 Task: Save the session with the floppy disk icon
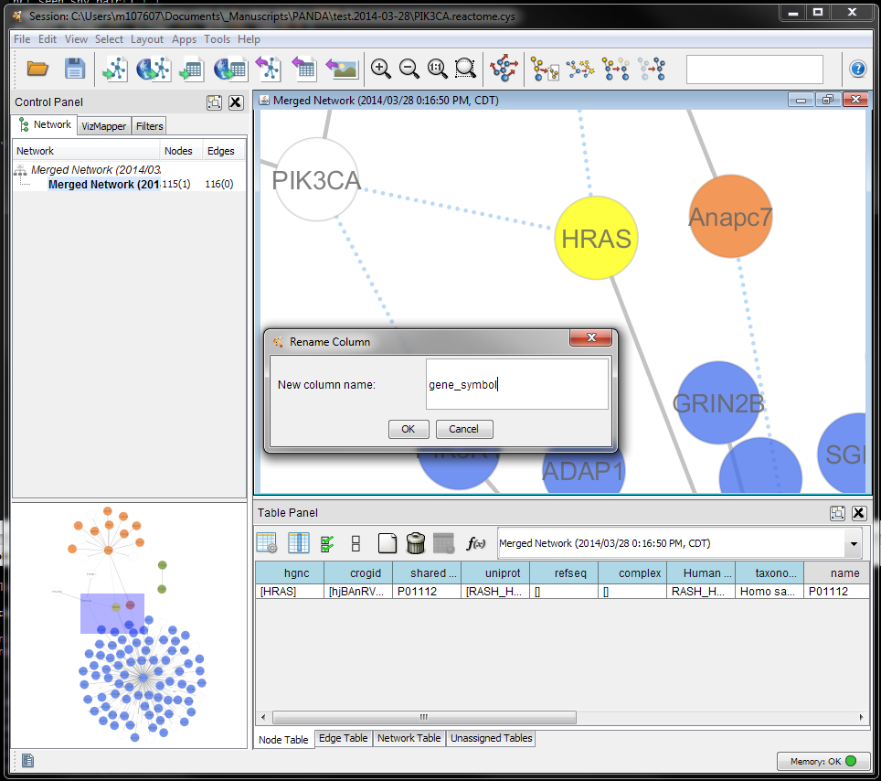[74, 69]
